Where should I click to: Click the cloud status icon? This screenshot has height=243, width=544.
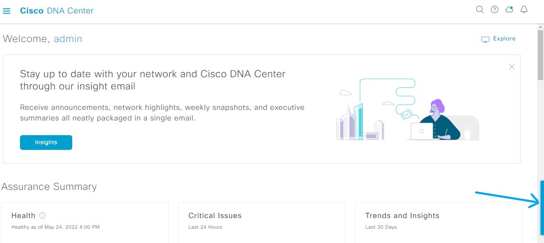(x=509, y=9)
